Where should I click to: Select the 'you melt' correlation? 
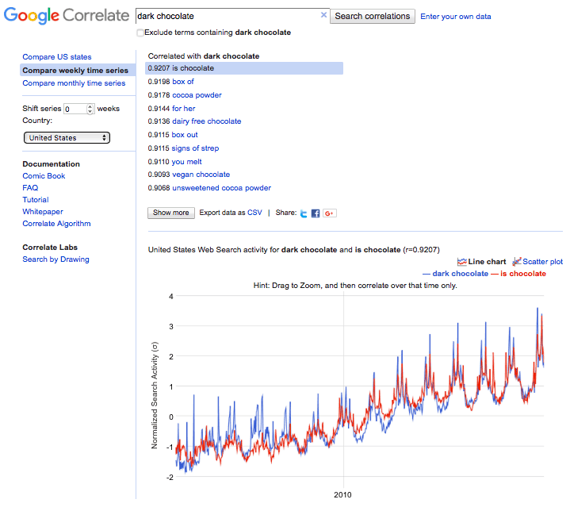[186, 162]
